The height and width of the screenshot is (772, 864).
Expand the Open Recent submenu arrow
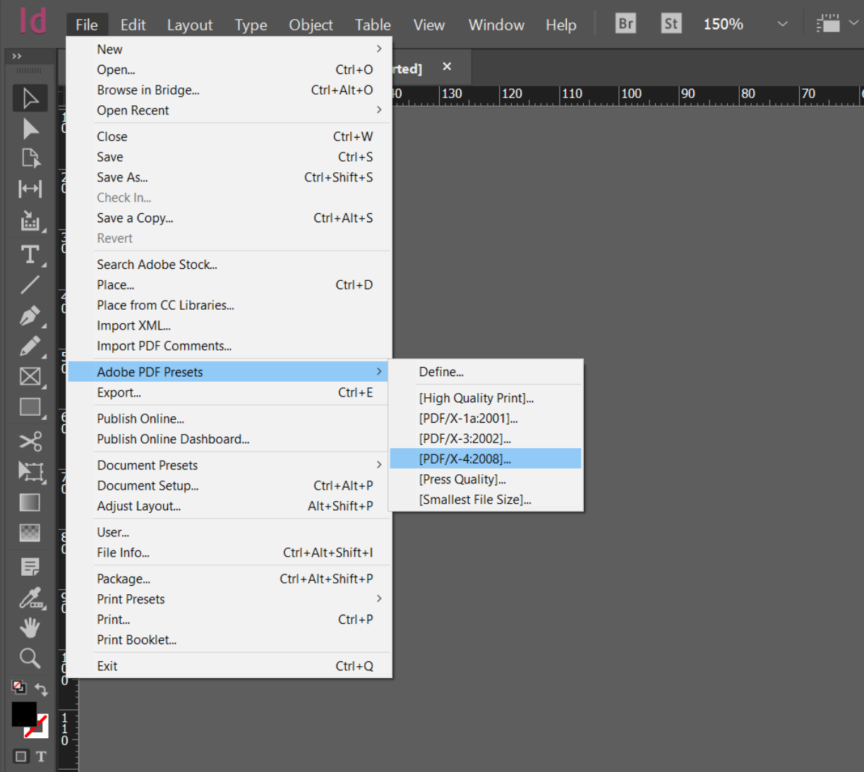379,109
